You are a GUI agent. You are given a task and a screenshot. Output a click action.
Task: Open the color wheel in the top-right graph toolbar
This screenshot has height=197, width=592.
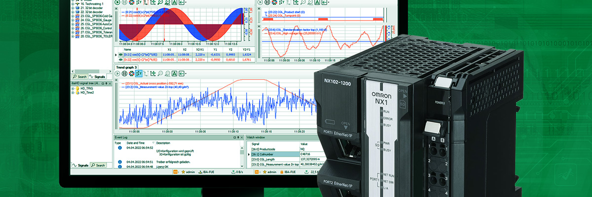pos(274,2)
